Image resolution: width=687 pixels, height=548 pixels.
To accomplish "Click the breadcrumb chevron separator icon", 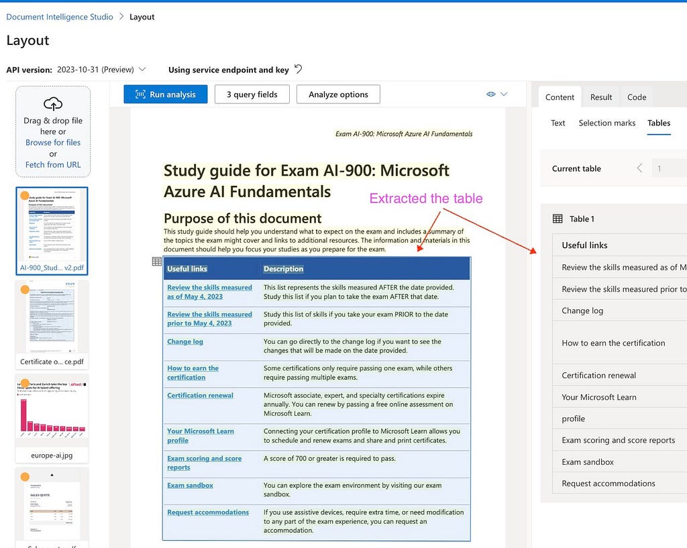I will tap(121, 17).
